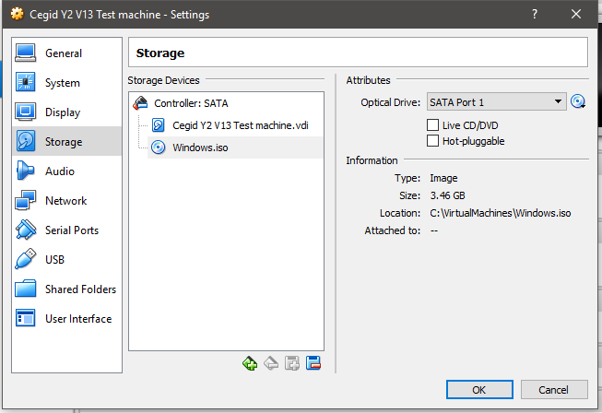
Task: Select Controller: SATA in the tree
Action: (191, 103)
